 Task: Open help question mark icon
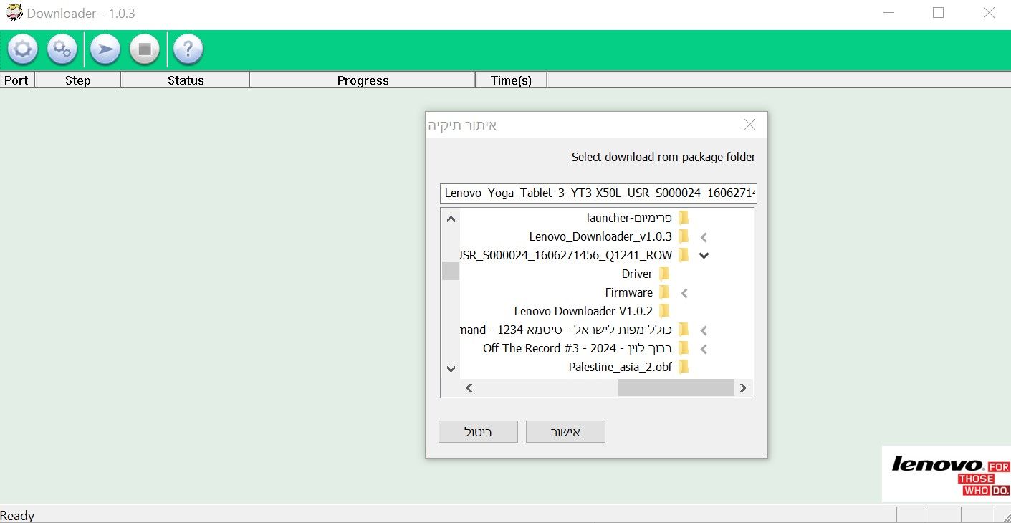188,49
